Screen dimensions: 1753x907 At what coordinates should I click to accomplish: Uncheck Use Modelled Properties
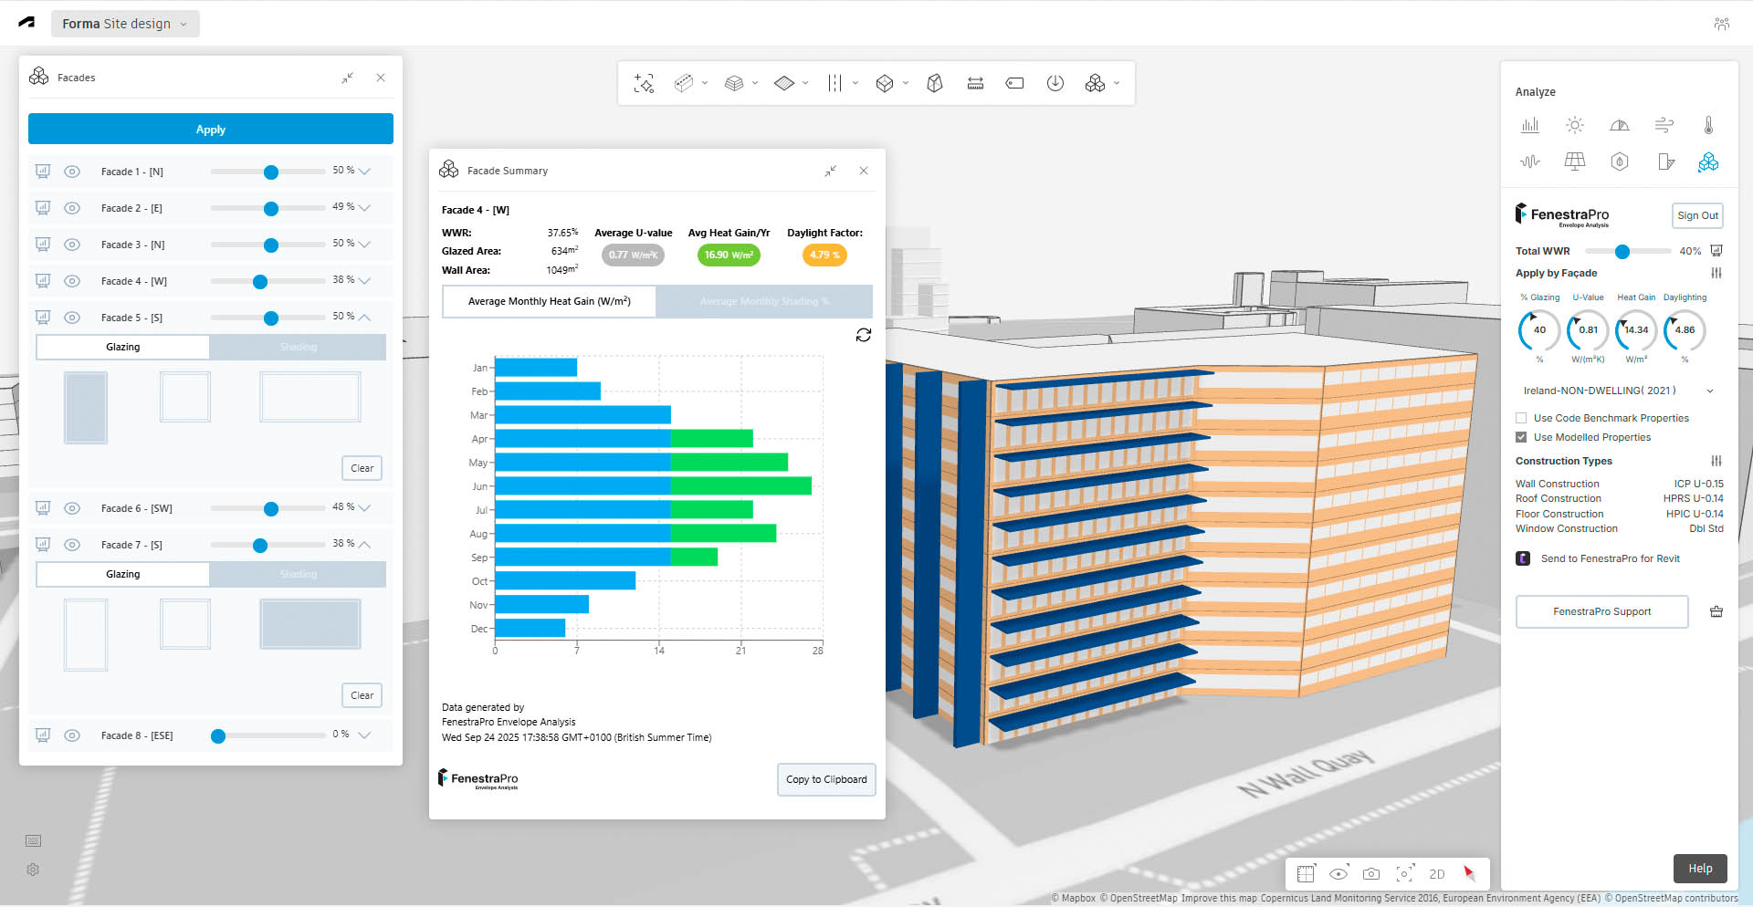(x=1521, y=437)
